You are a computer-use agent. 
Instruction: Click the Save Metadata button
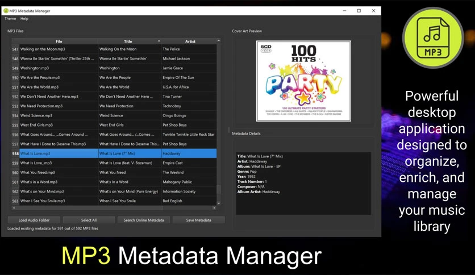(198, 220)
